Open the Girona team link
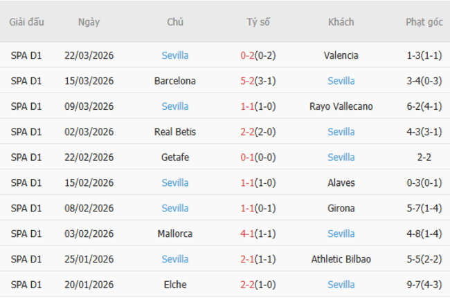The height and width of the screenshot is (304, 450). (341, 209)
